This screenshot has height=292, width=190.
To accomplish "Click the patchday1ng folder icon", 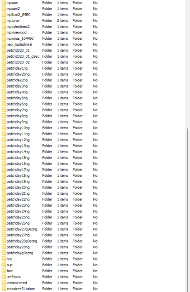I will coord(3,69).
